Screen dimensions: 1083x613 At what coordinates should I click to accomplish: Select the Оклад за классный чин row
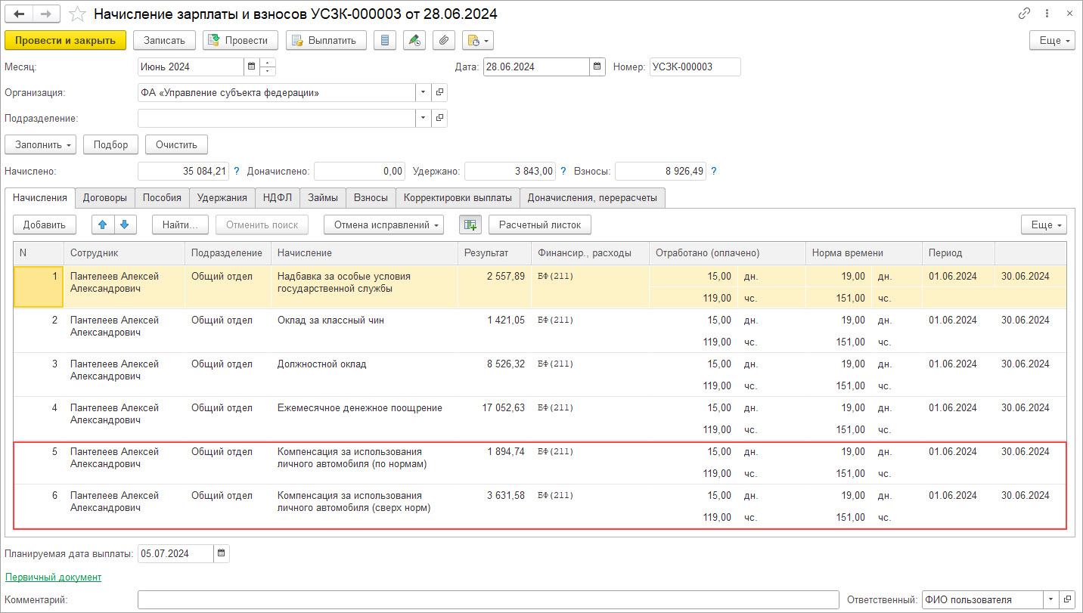[x=539, y=331]
